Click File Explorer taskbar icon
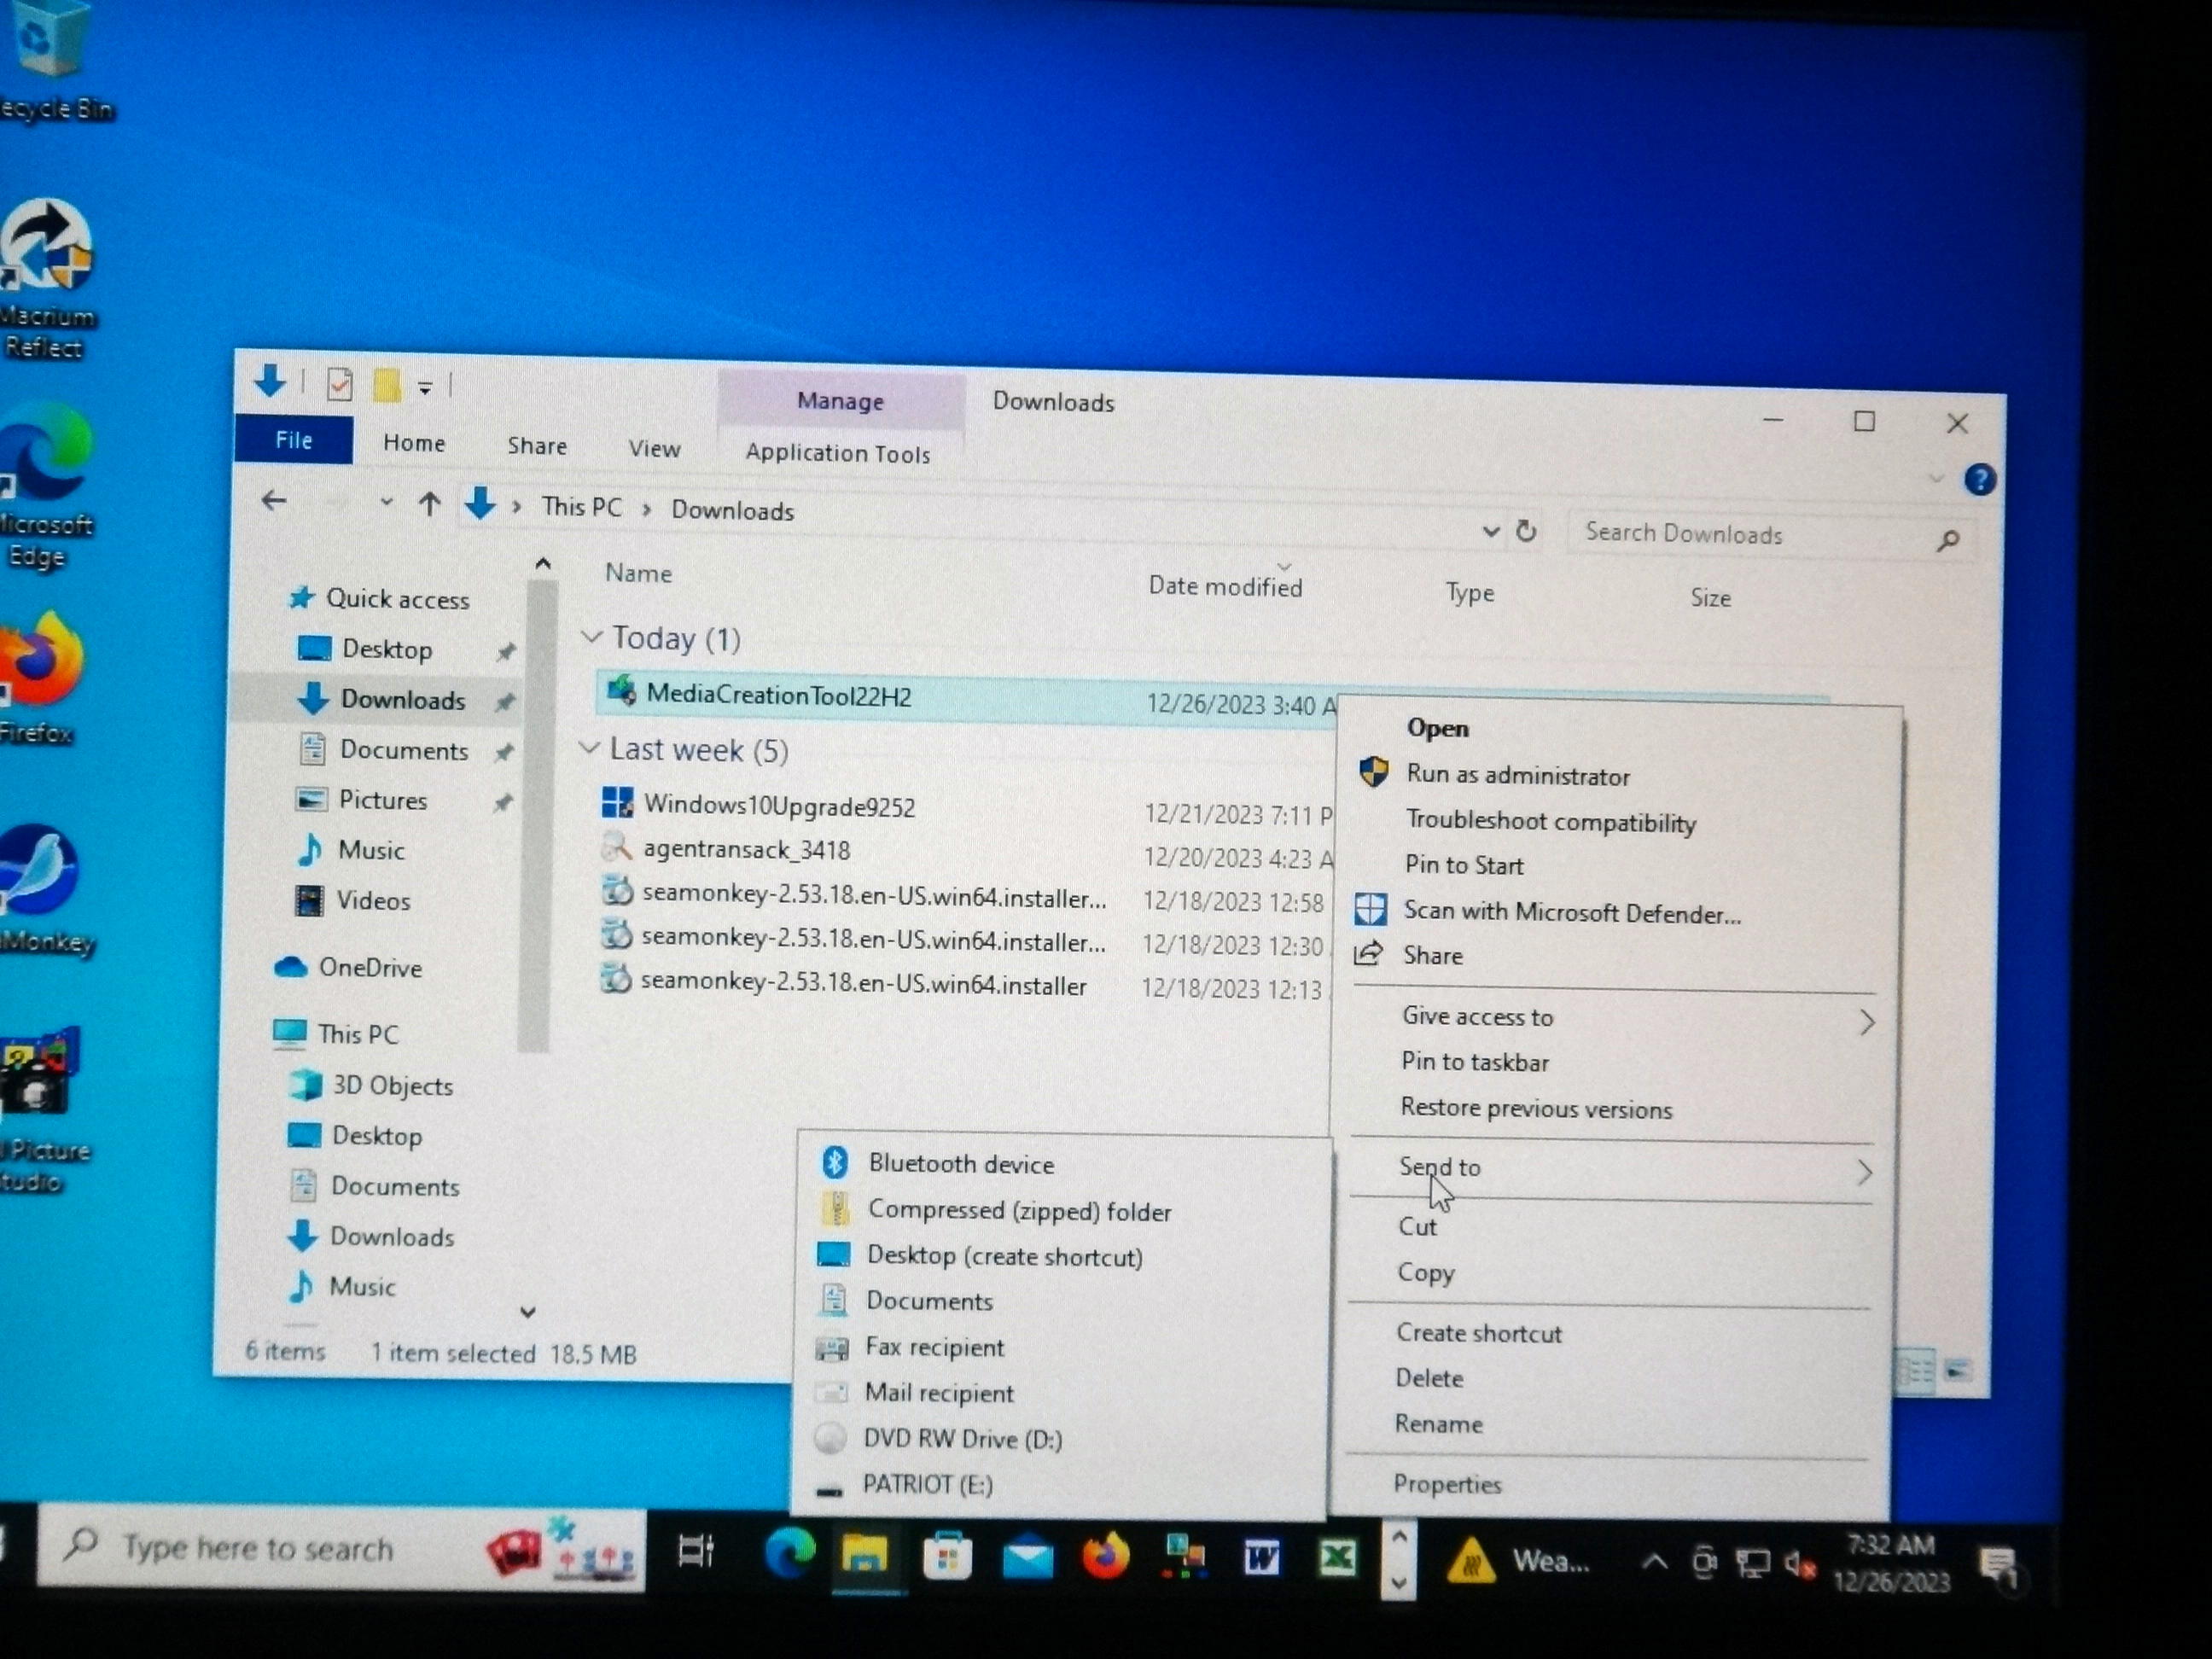The height and width of the screenshot is (1659, 2212). coord(865,1555)
